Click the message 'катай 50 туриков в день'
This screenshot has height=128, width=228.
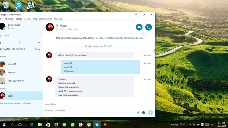pos(70,91)
